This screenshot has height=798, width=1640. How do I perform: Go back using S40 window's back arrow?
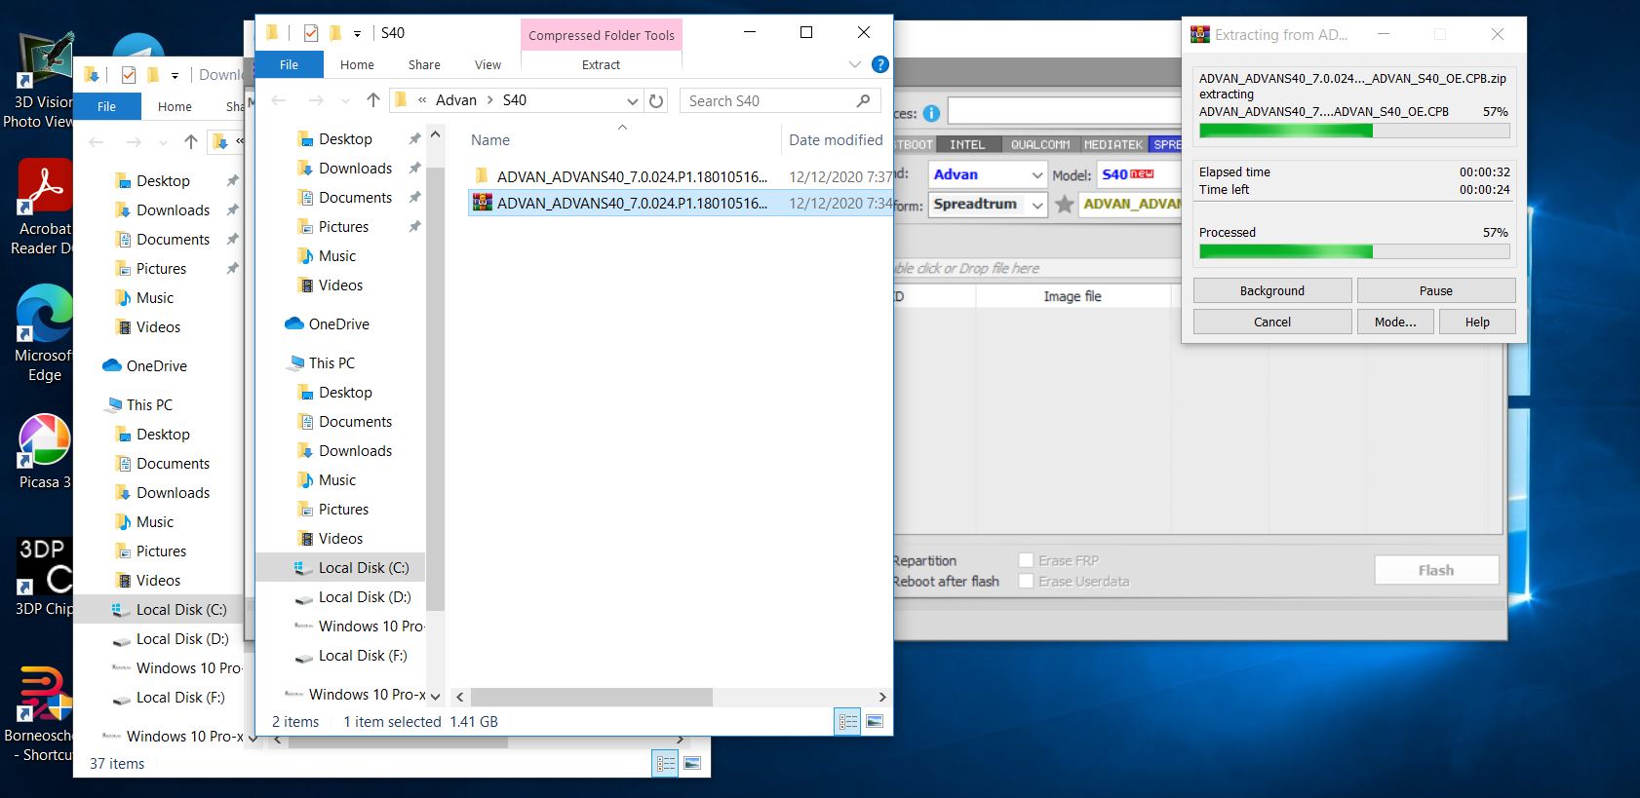click(279, 100)
